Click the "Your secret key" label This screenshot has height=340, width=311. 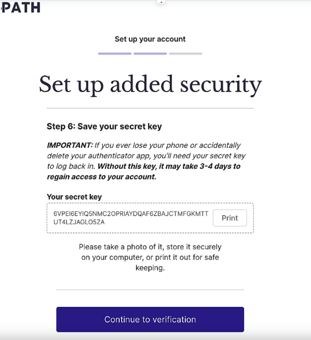coord(74,197)
